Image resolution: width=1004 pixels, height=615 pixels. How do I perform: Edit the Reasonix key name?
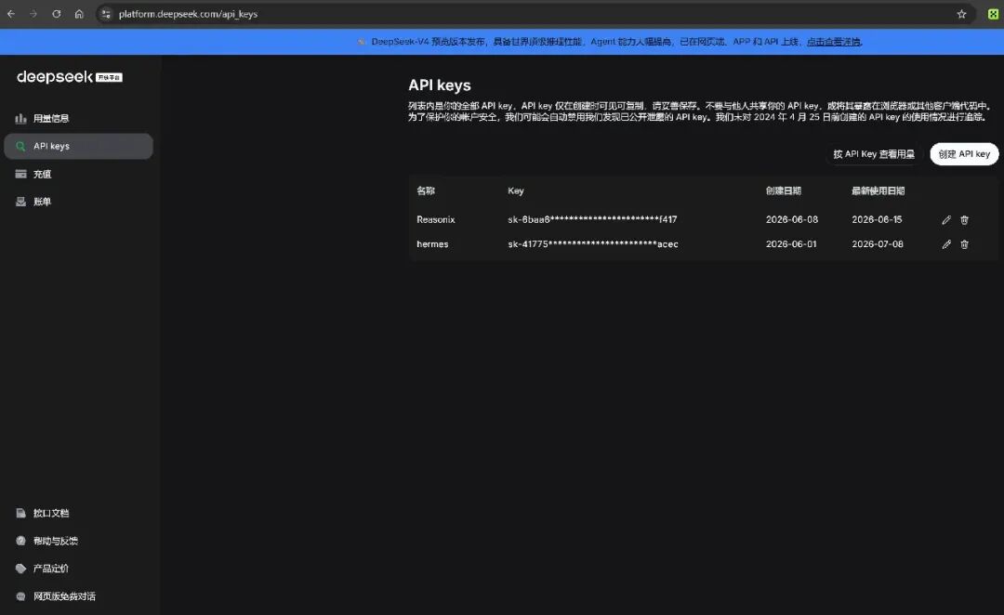946,219
